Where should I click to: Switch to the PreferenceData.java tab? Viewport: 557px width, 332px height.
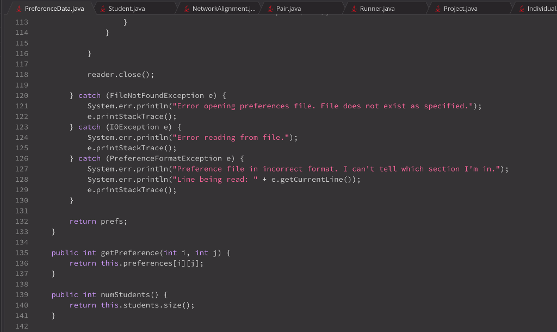click(x=51, y=8)
